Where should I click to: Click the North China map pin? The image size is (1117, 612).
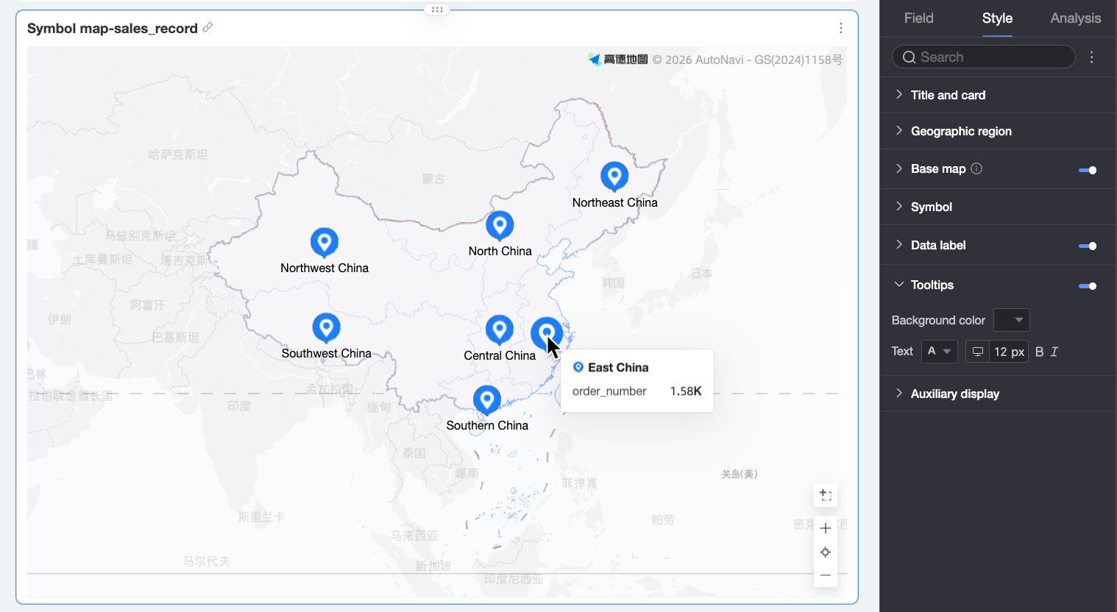click(x=500, y=225)
